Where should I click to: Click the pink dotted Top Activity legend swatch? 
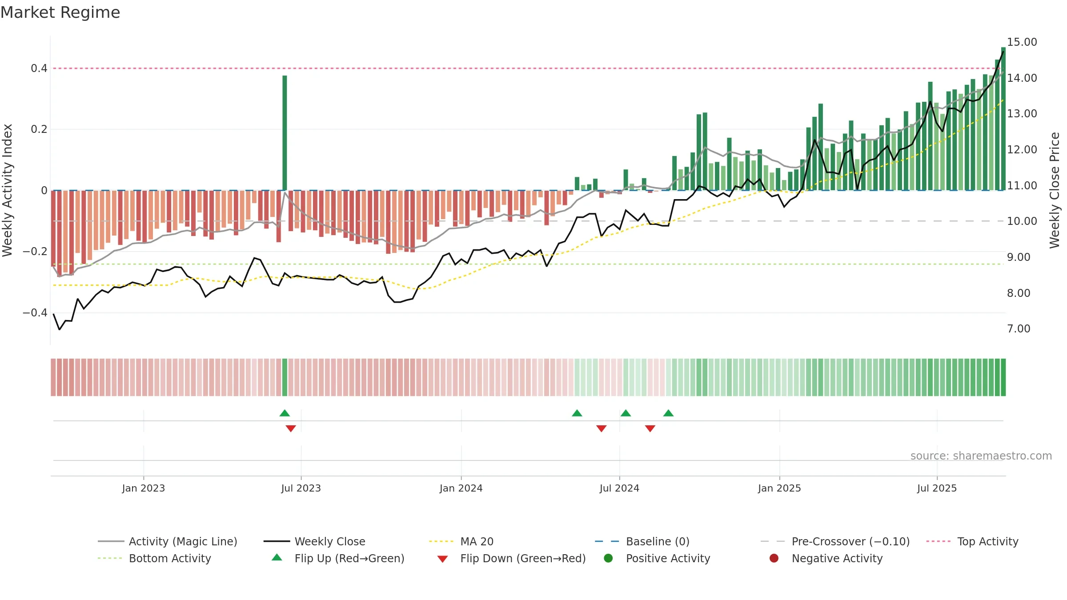point(939,541)
